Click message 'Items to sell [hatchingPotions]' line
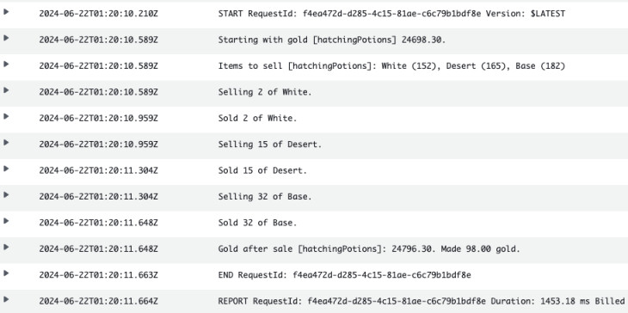This screenshot has height=313, width=628. point(391,66)
